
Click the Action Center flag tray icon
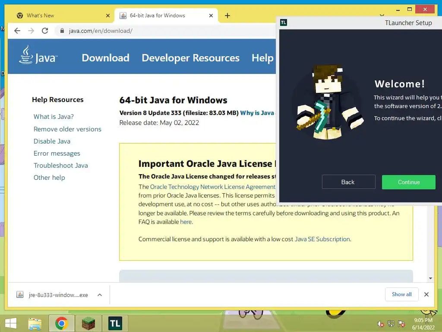tap(401, 324)
